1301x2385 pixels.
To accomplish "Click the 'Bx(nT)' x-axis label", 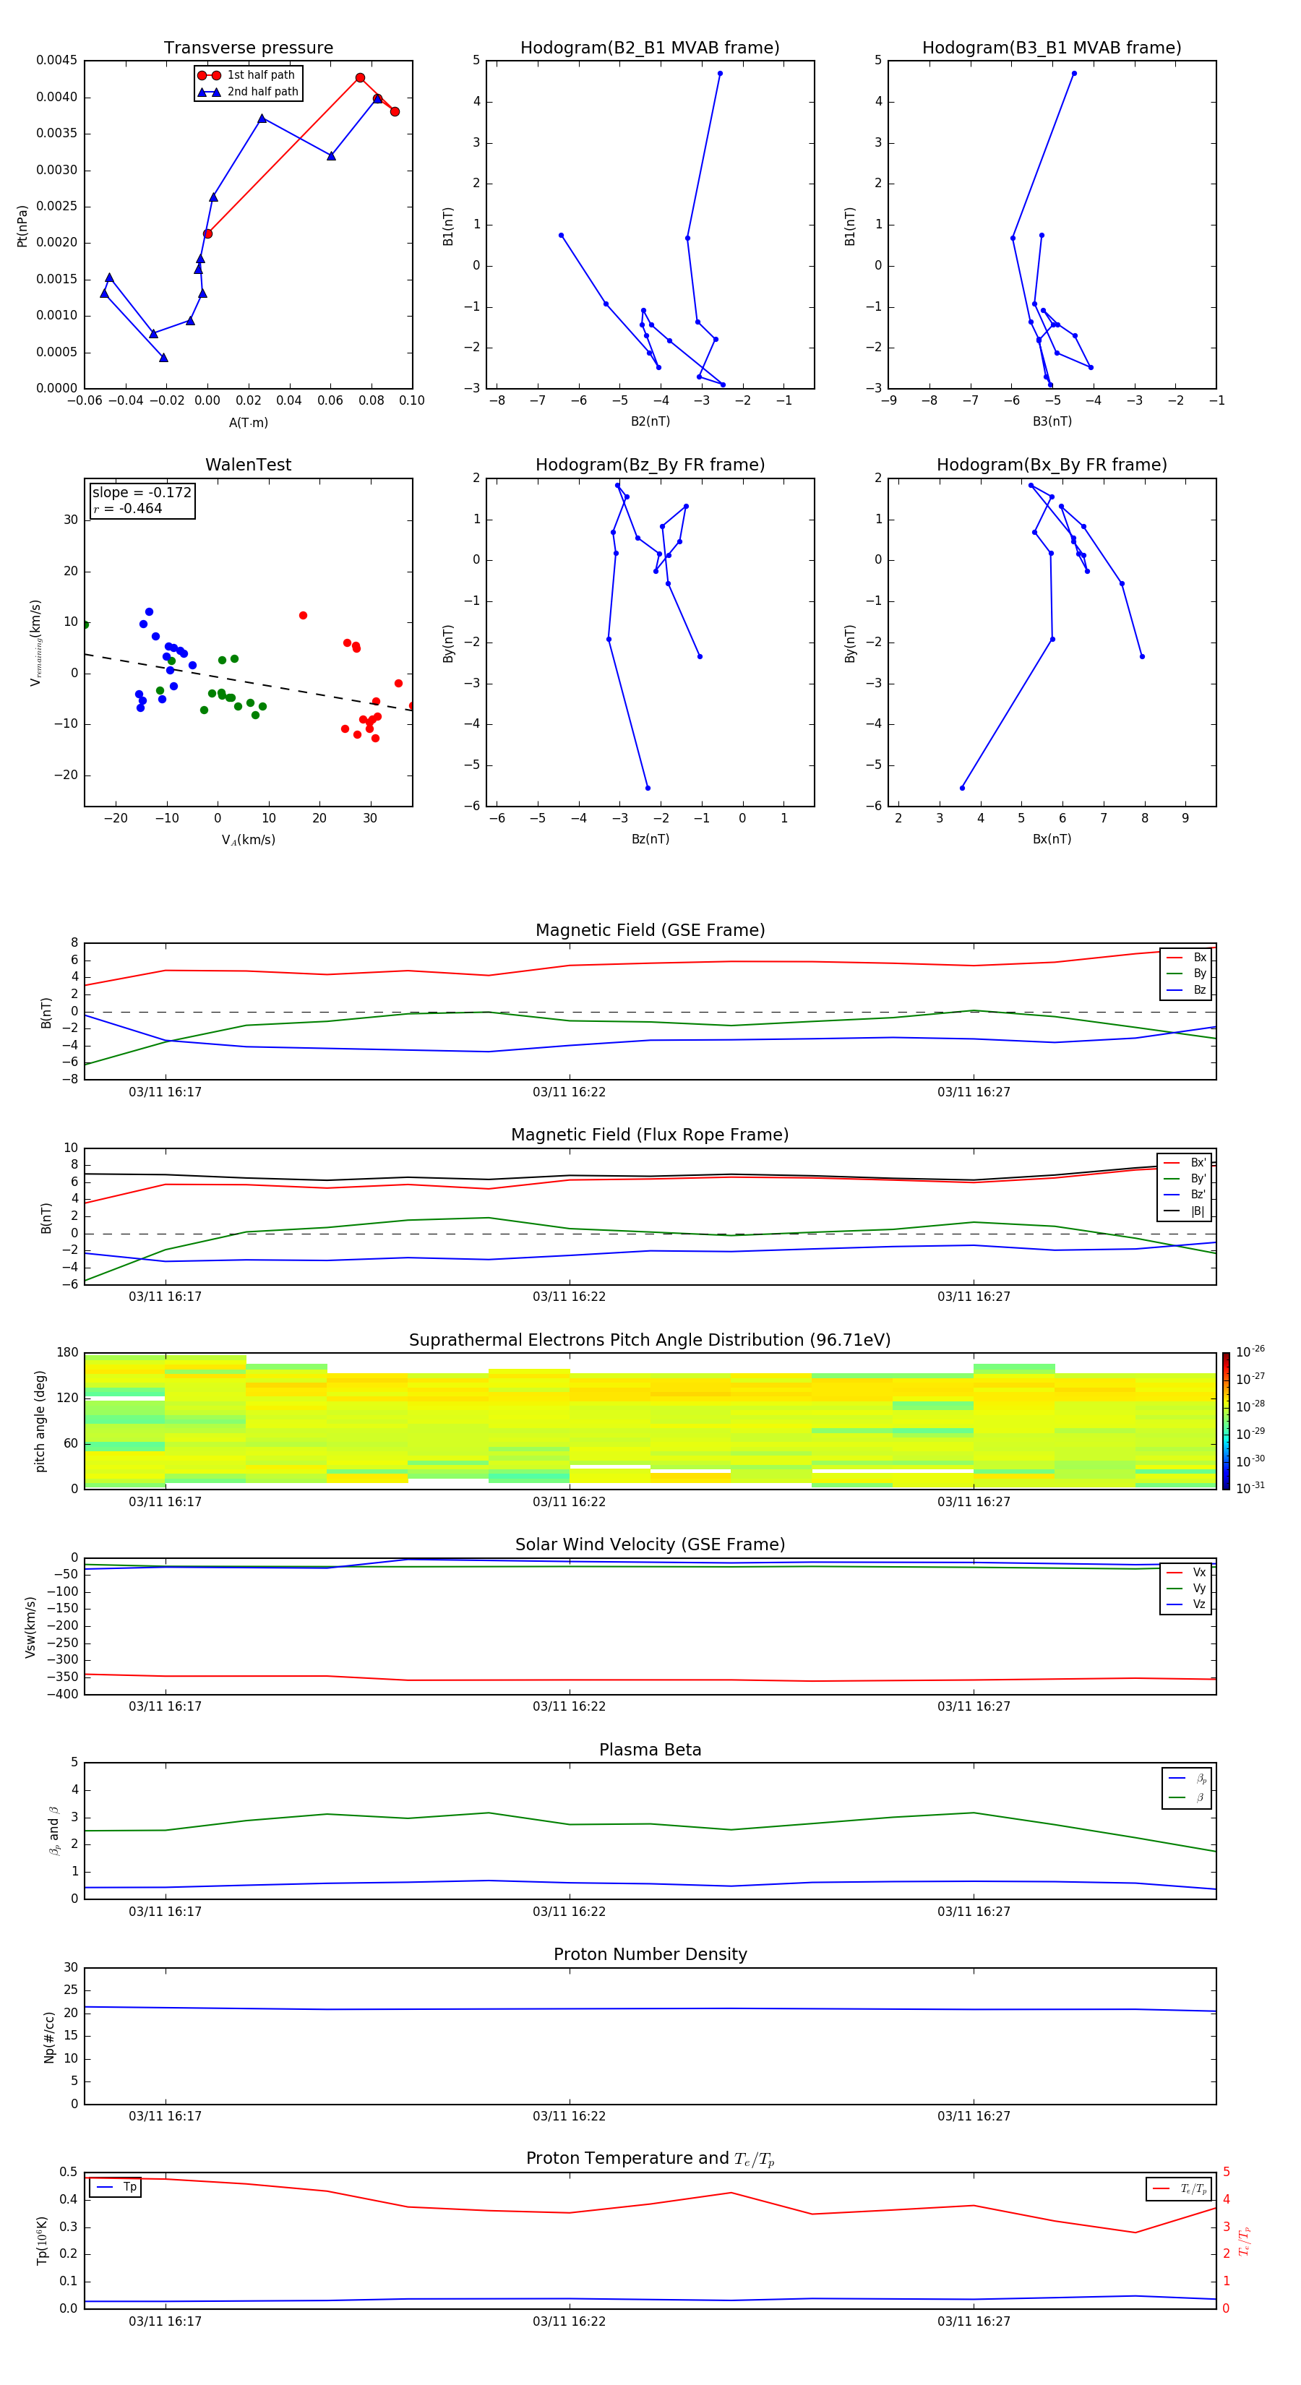I will [x=1052, y=839].
